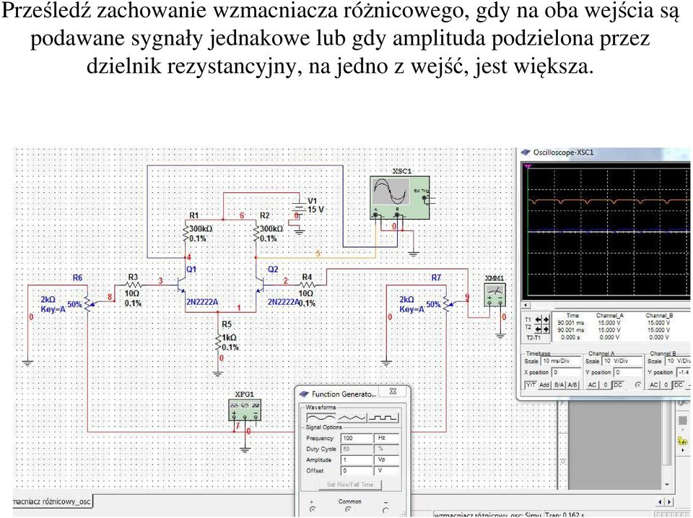Click the bottom-right sheet scroll left arrow
Screen dimensions: 693x518
click(661, 501)
